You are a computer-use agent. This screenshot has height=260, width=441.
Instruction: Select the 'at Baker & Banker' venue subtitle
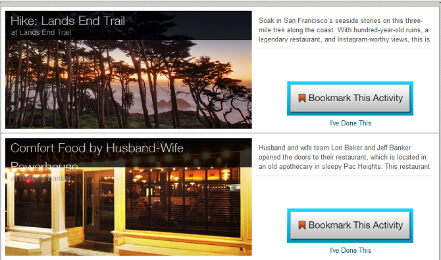pos(41,178)
